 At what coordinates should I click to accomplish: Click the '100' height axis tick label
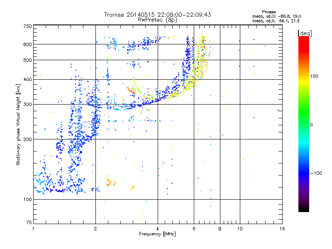point(27,200)
